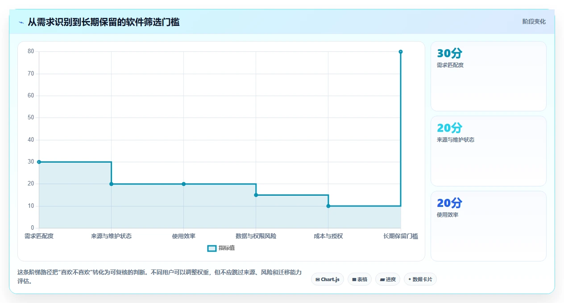Click the title 从需求识别到长期保留的软件筛选门槛
The height and width of the screenshot is (303, 564).
pyautogui.click(x=104, y=22)
